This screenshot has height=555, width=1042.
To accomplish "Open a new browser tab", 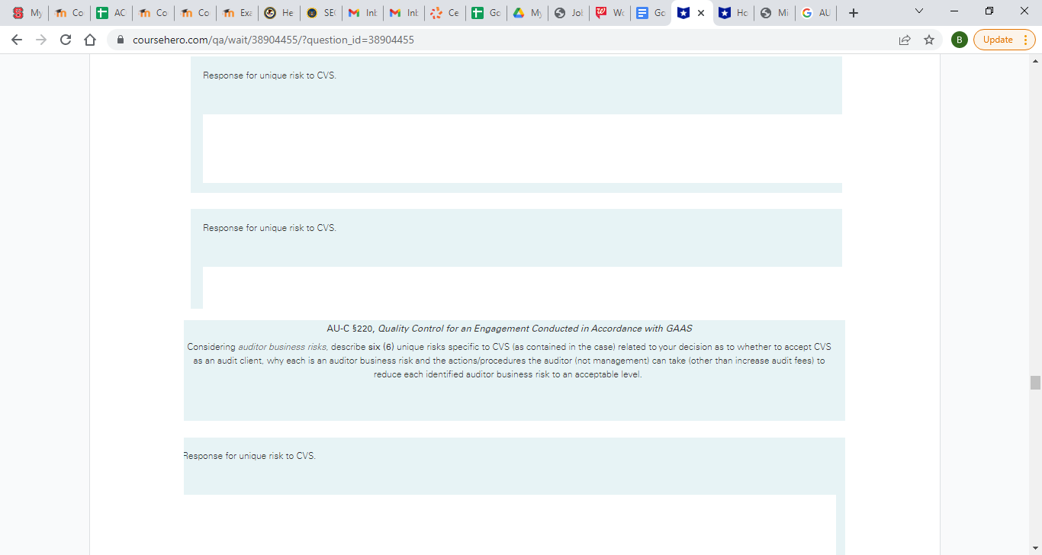I will 854,13.
